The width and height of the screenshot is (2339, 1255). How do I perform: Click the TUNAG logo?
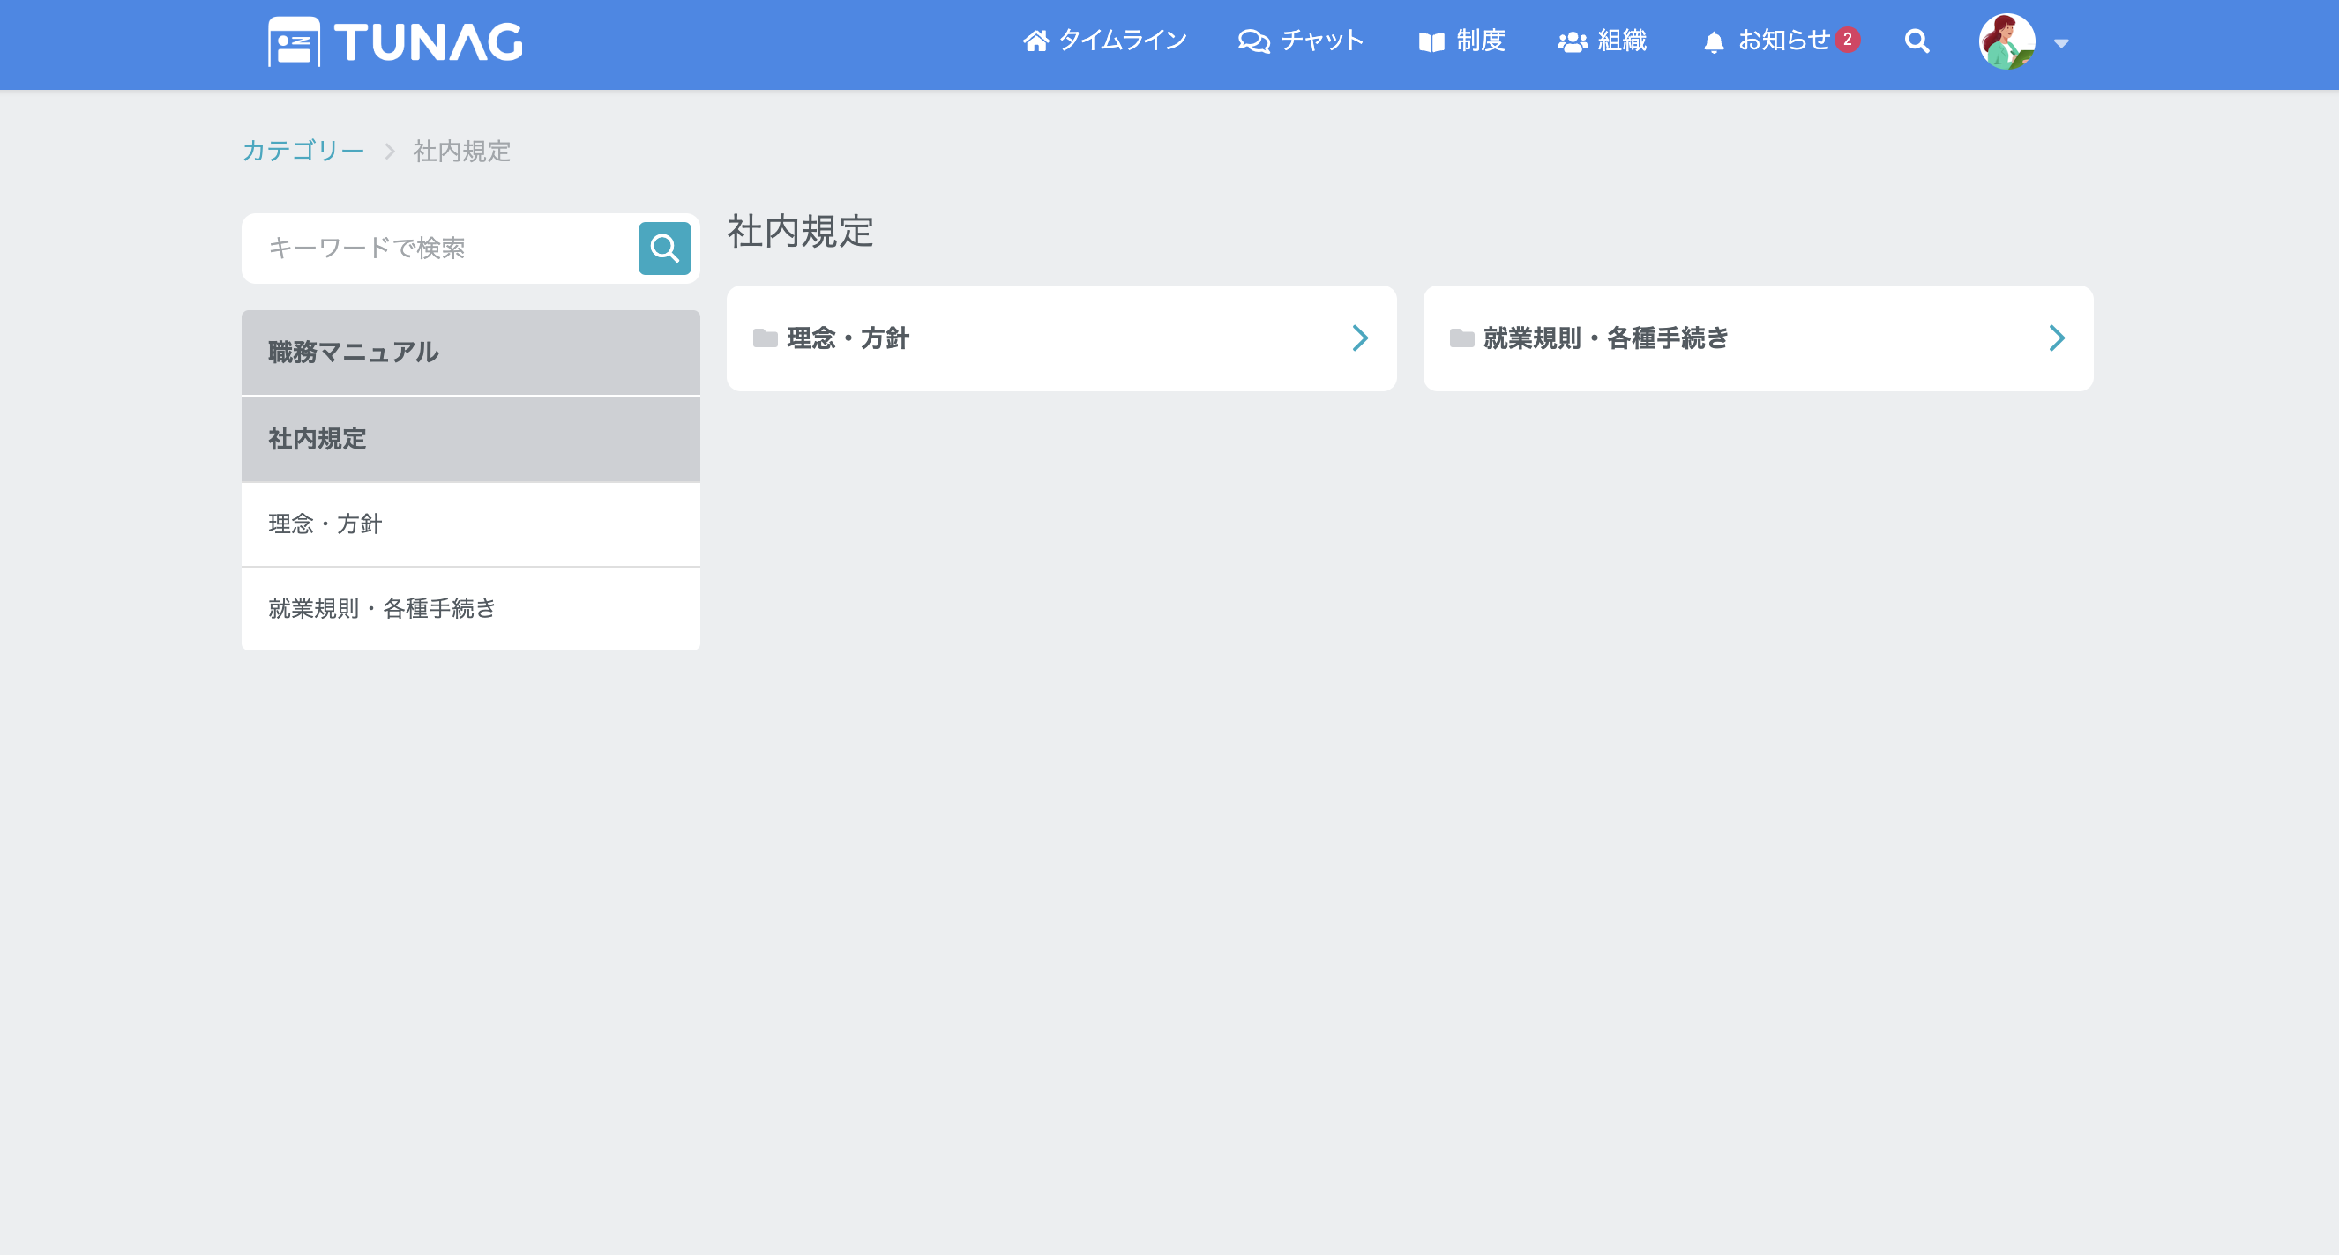coord(395,41)
